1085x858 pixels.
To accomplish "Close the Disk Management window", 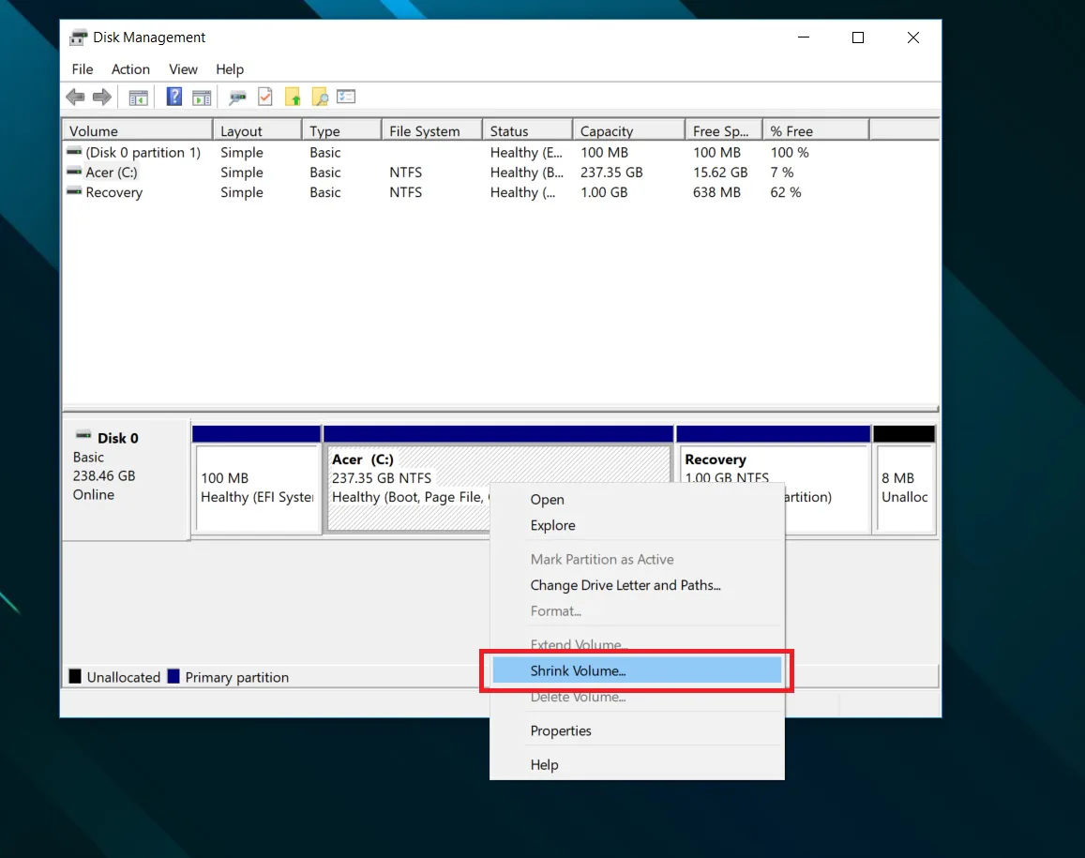I will click(913, 38).
